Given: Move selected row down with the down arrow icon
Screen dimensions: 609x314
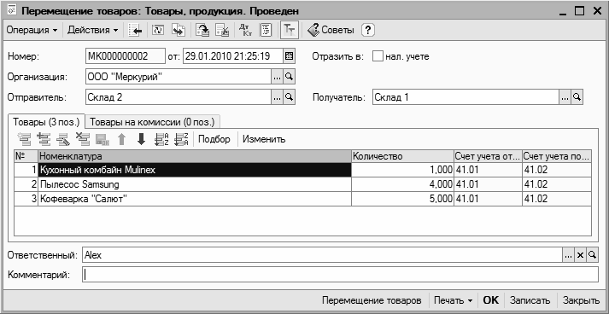Looking at the screenshot, I should pyautogui.click(x=142, y=139).
